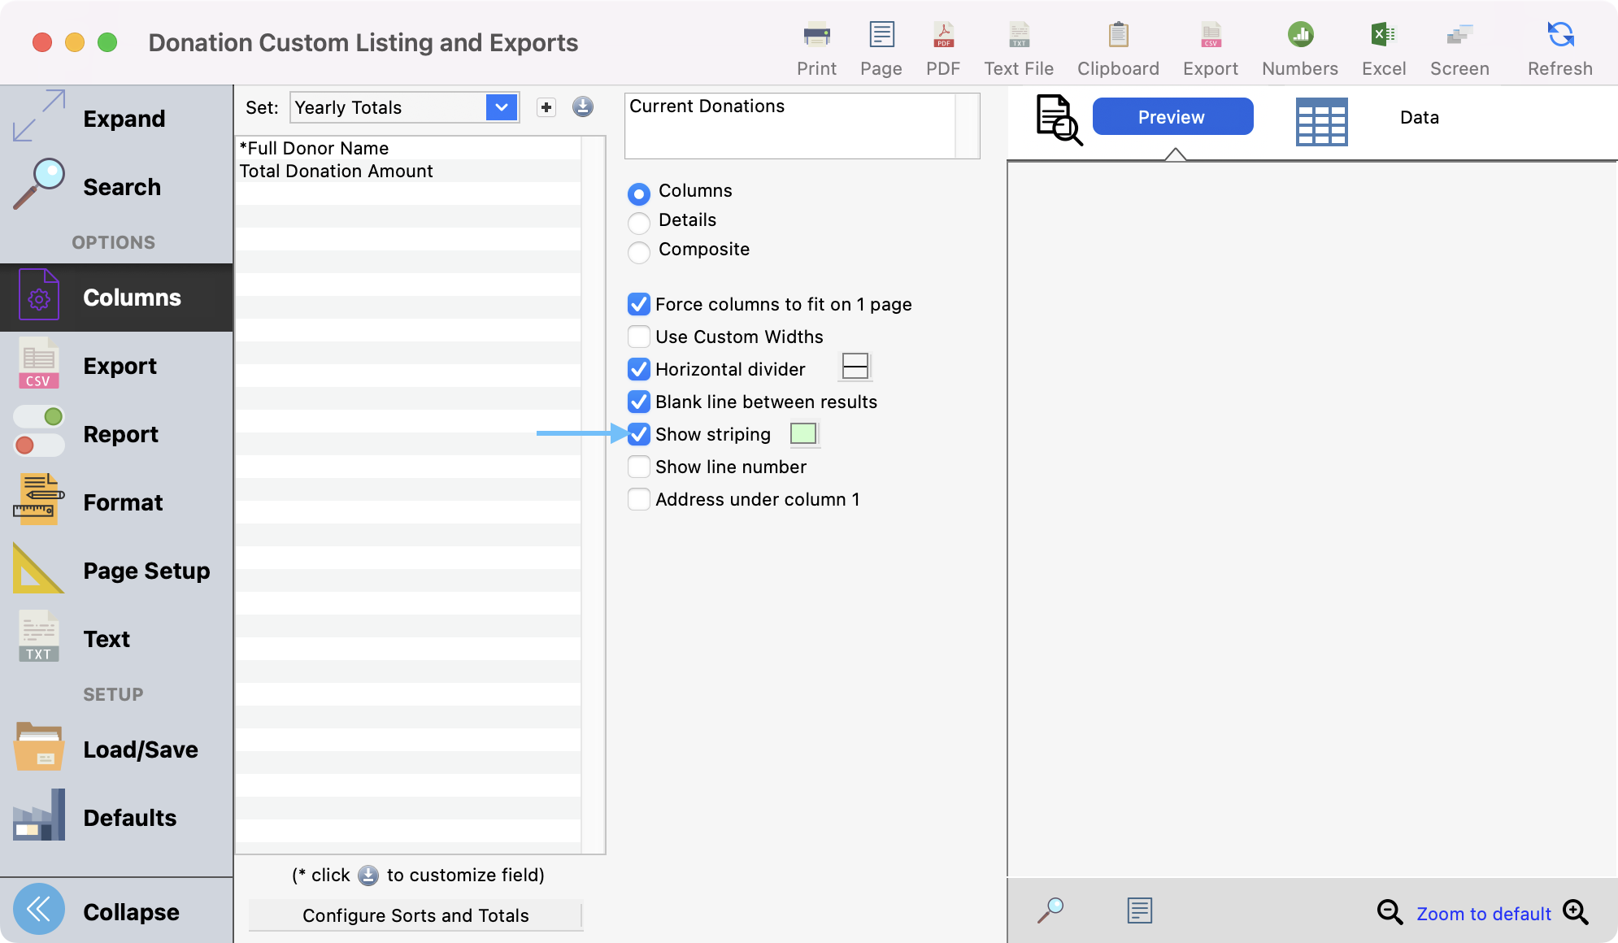Click the Numbers toolbar icon
1618x943 pixels.
pyautogui.click(x=1299, y=36)
